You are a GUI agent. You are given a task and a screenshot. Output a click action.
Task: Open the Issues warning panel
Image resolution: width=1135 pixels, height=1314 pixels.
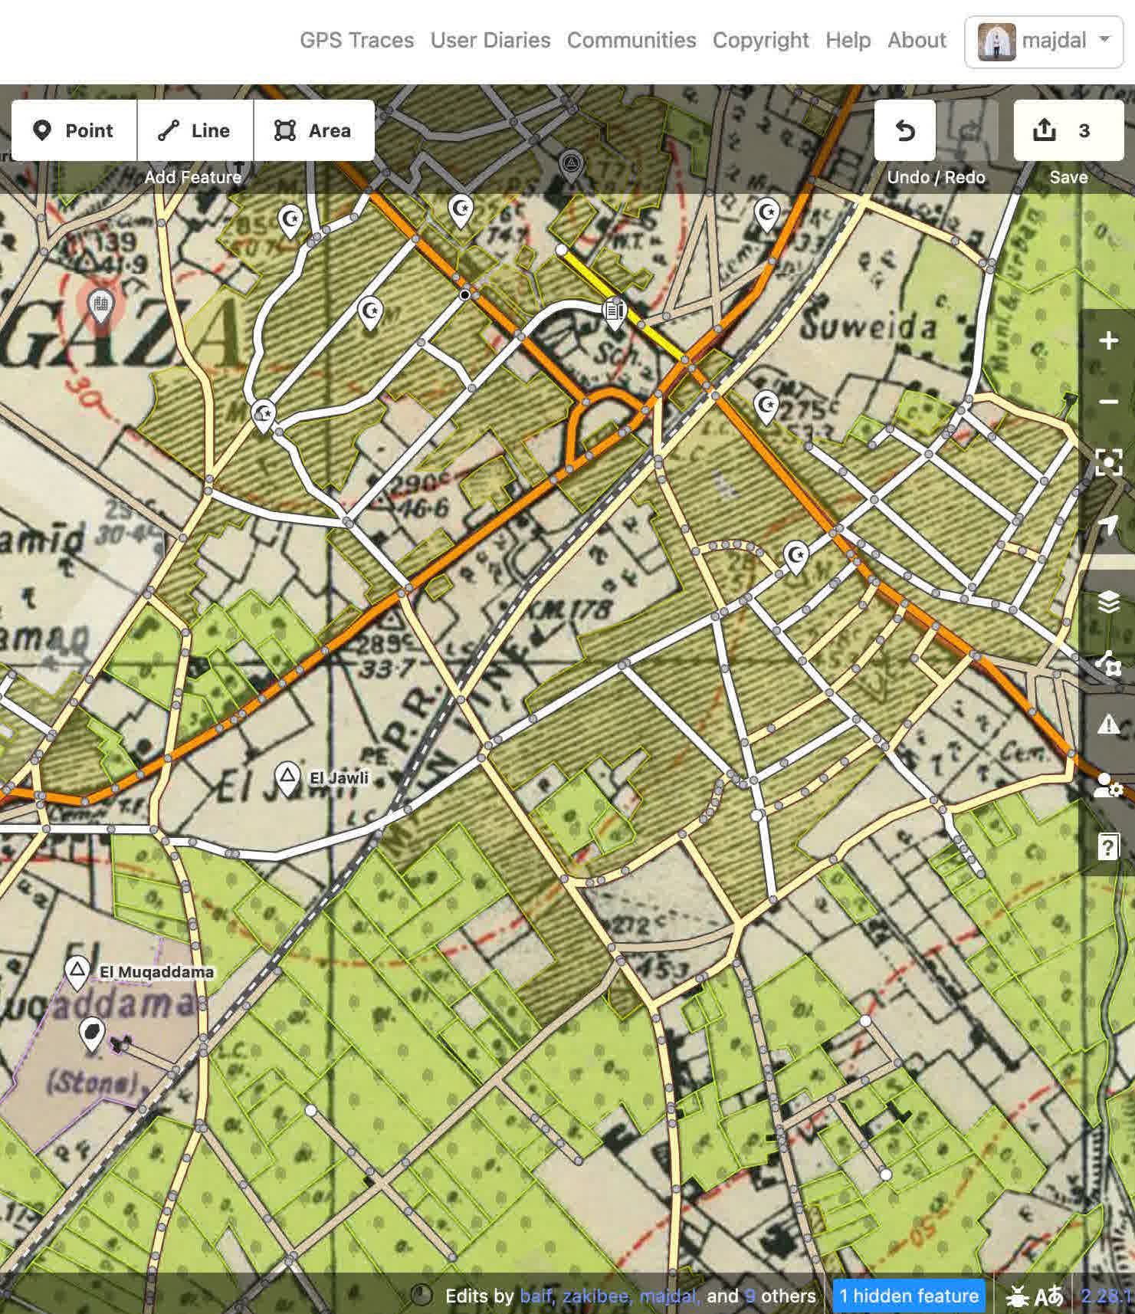pyautogui.click(x=1108, y=724)
